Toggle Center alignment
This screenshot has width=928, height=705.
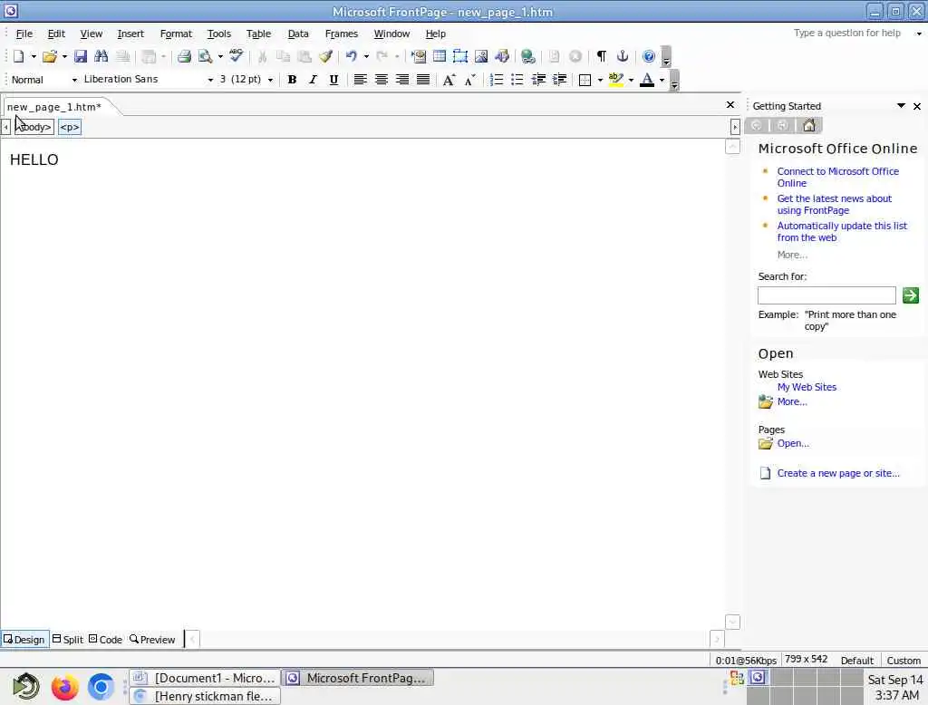tap(382, 80)
